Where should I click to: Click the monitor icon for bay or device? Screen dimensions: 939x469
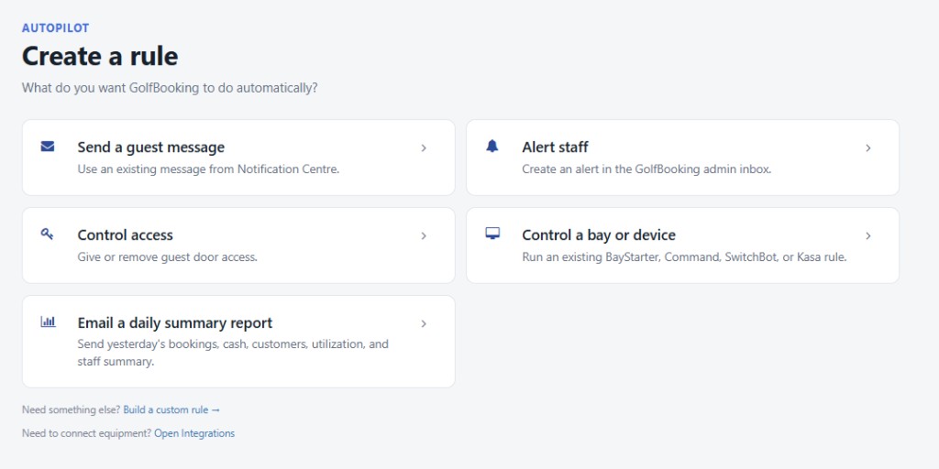tap(492, 234)
